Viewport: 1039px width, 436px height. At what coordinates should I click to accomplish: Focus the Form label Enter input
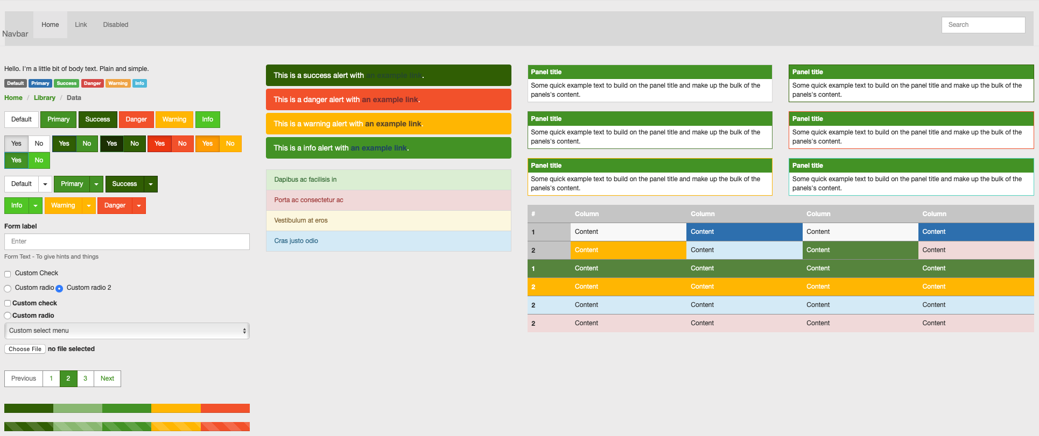point(127,241)
